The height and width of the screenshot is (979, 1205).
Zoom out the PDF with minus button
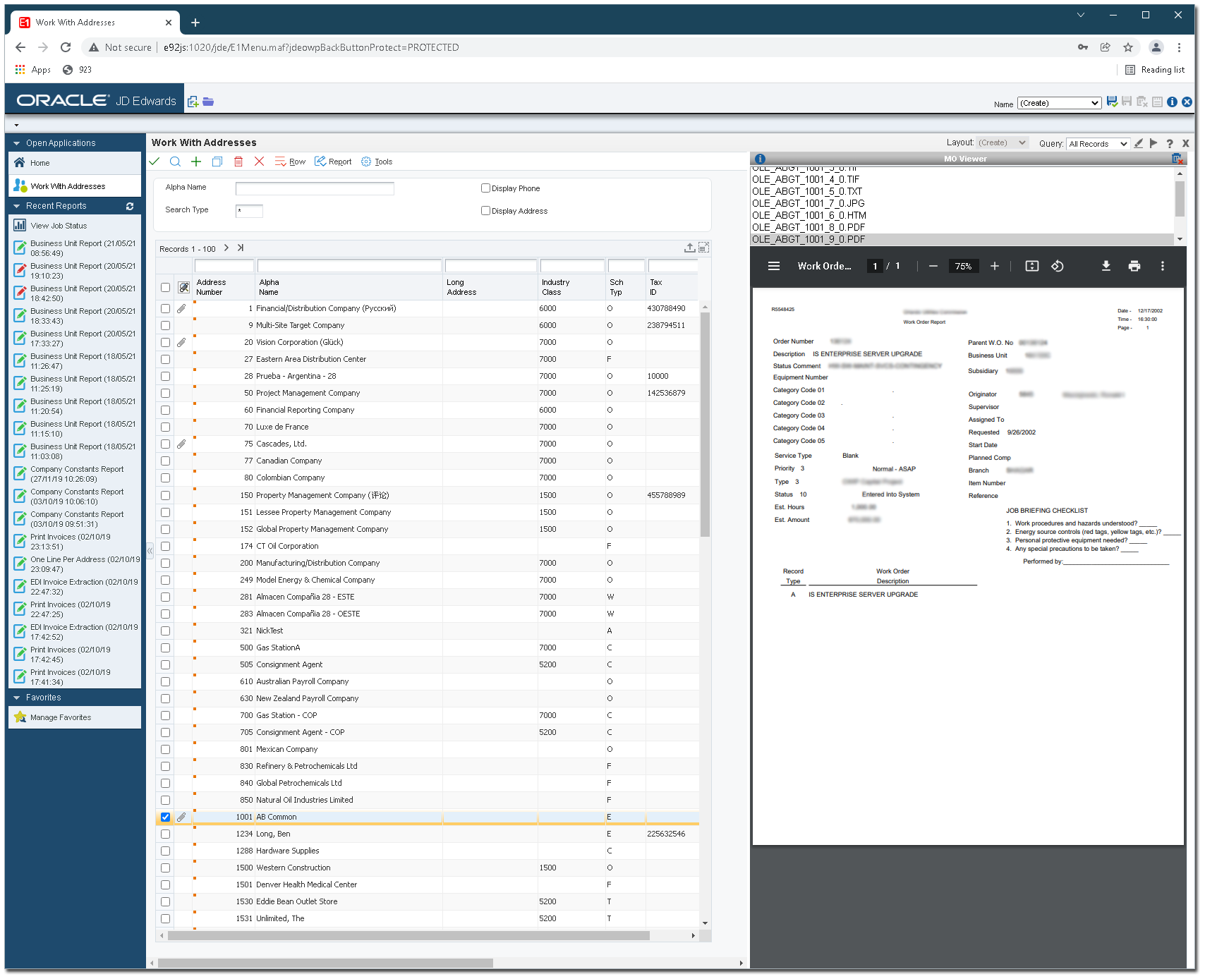click(x=933, y=266)
